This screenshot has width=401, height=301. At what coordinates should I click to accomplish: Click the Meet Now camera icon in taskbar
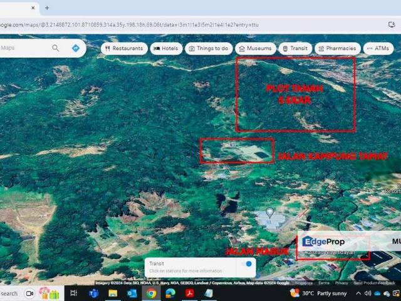pos(29,293)
